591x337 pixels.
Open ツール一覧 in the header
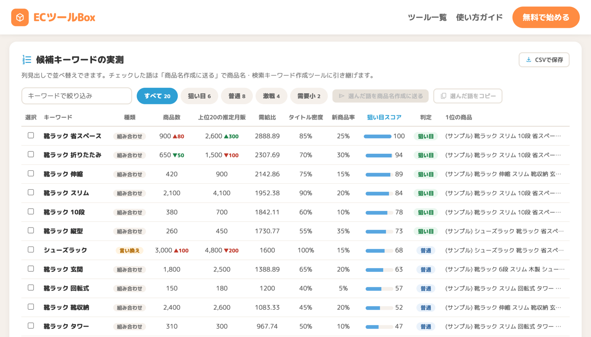[427, 18]
